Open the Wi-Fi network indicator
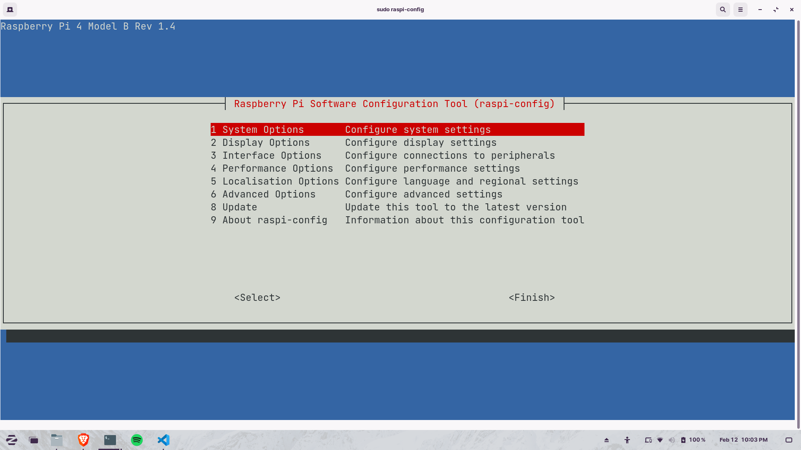The width and height of the screenshot is (801, 450). click(x=660, y=440)
